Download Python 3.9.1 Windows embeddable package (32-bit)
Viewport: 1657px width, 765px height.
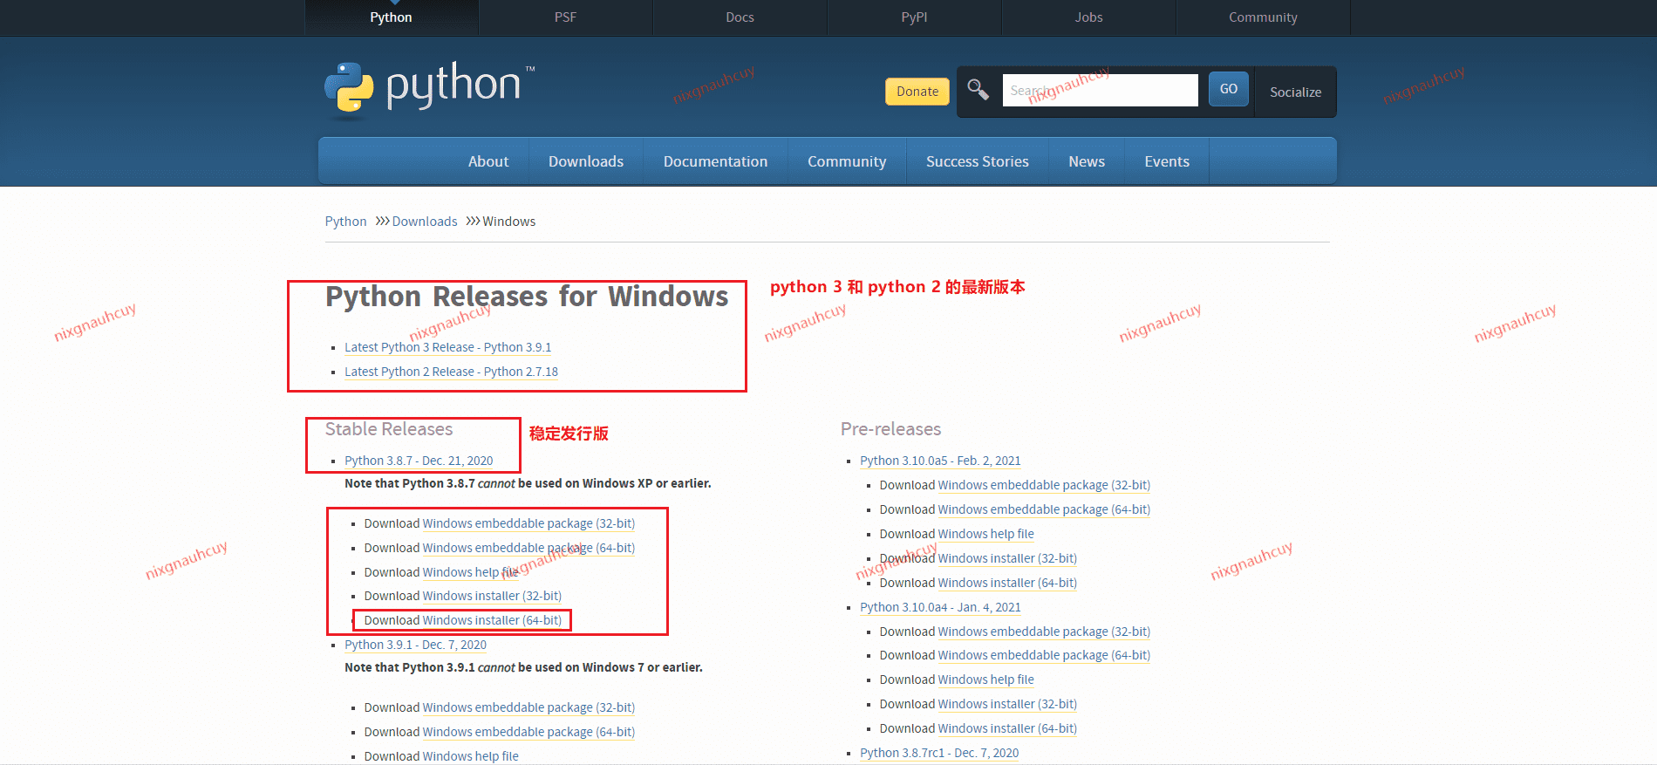click(x=528, y=707)
